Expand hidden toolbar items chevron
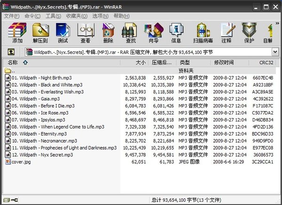The image size is (282, 205). point(277,23)
